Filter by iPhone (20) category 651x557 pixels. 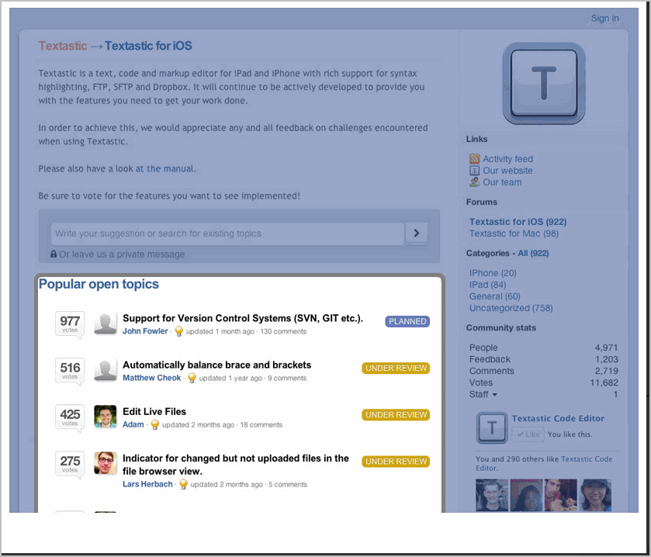493,273
